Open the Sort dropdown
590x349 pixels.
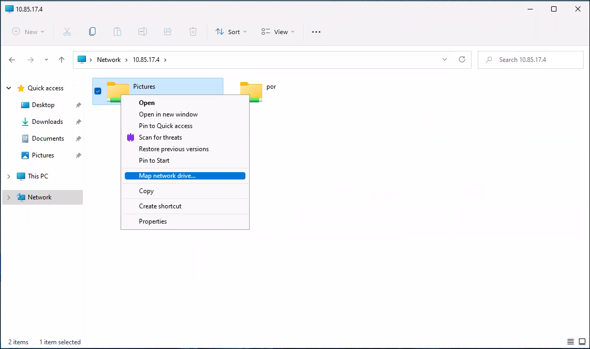coord(231,31)
